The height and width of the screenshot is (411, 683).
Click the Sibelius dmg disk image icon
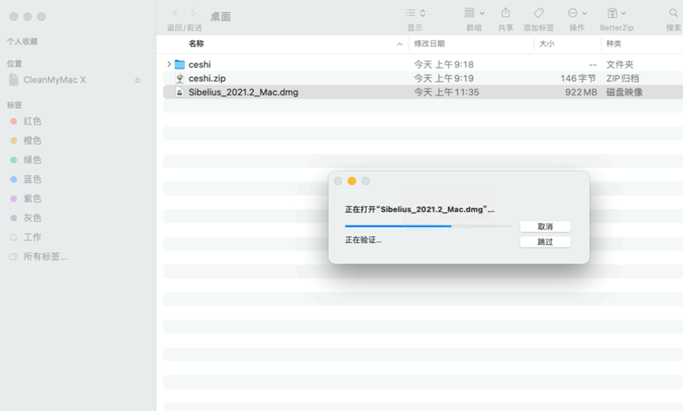[x=180, y=92]
